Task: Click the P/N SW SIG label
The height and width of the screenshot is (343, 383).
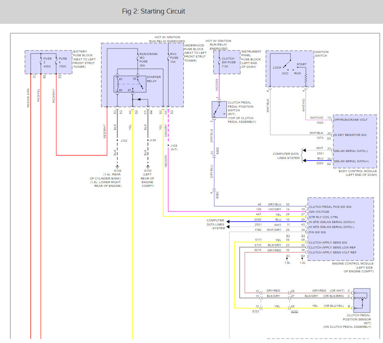Action: (317, 232)
